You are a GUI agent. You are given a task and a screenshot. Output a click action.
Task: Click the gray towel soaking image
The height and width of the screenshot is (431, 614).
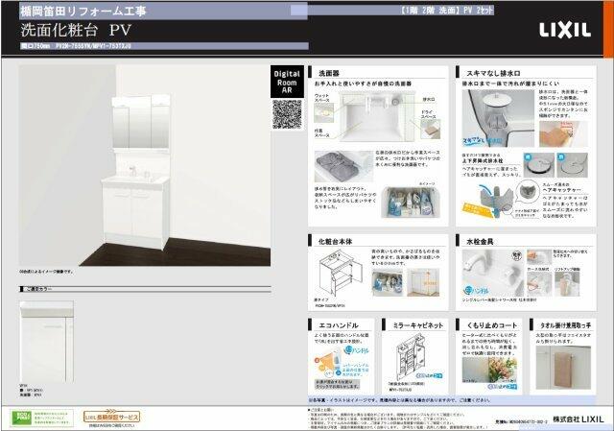point(343,166)
